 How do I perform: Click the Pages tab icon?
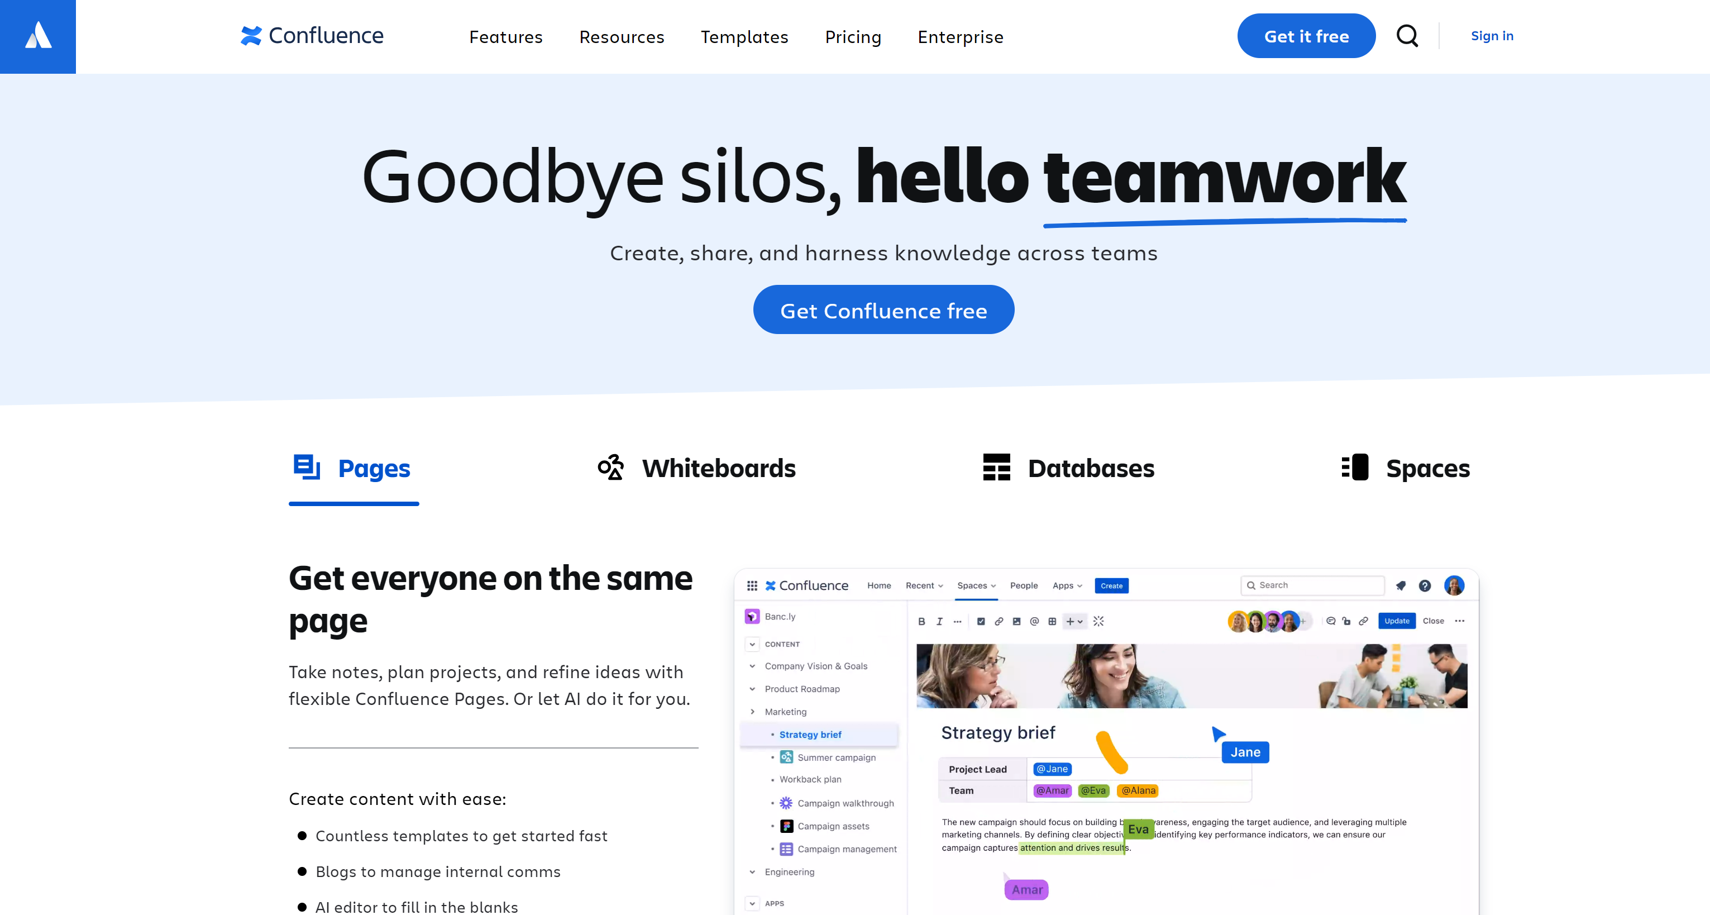(307, 466)
